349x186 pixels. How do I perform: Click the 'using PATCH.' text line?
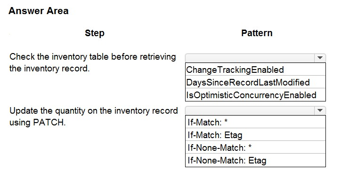point(38,122)
